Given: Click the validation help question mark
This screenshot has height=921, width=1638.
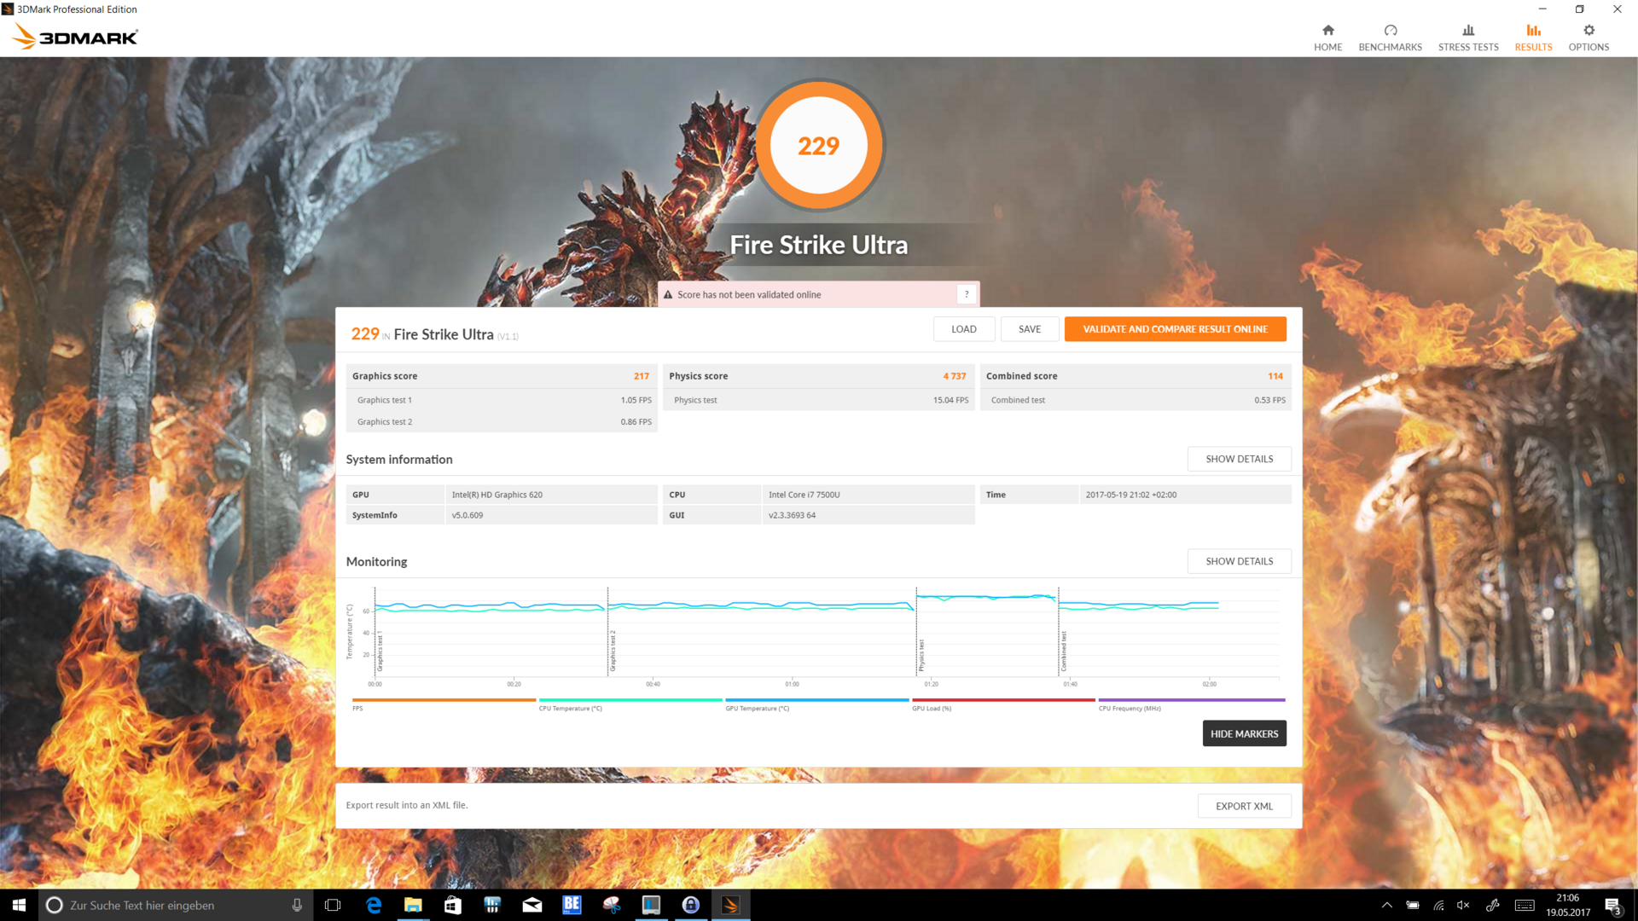Looking at the screenshot, I should pos(966,294).
